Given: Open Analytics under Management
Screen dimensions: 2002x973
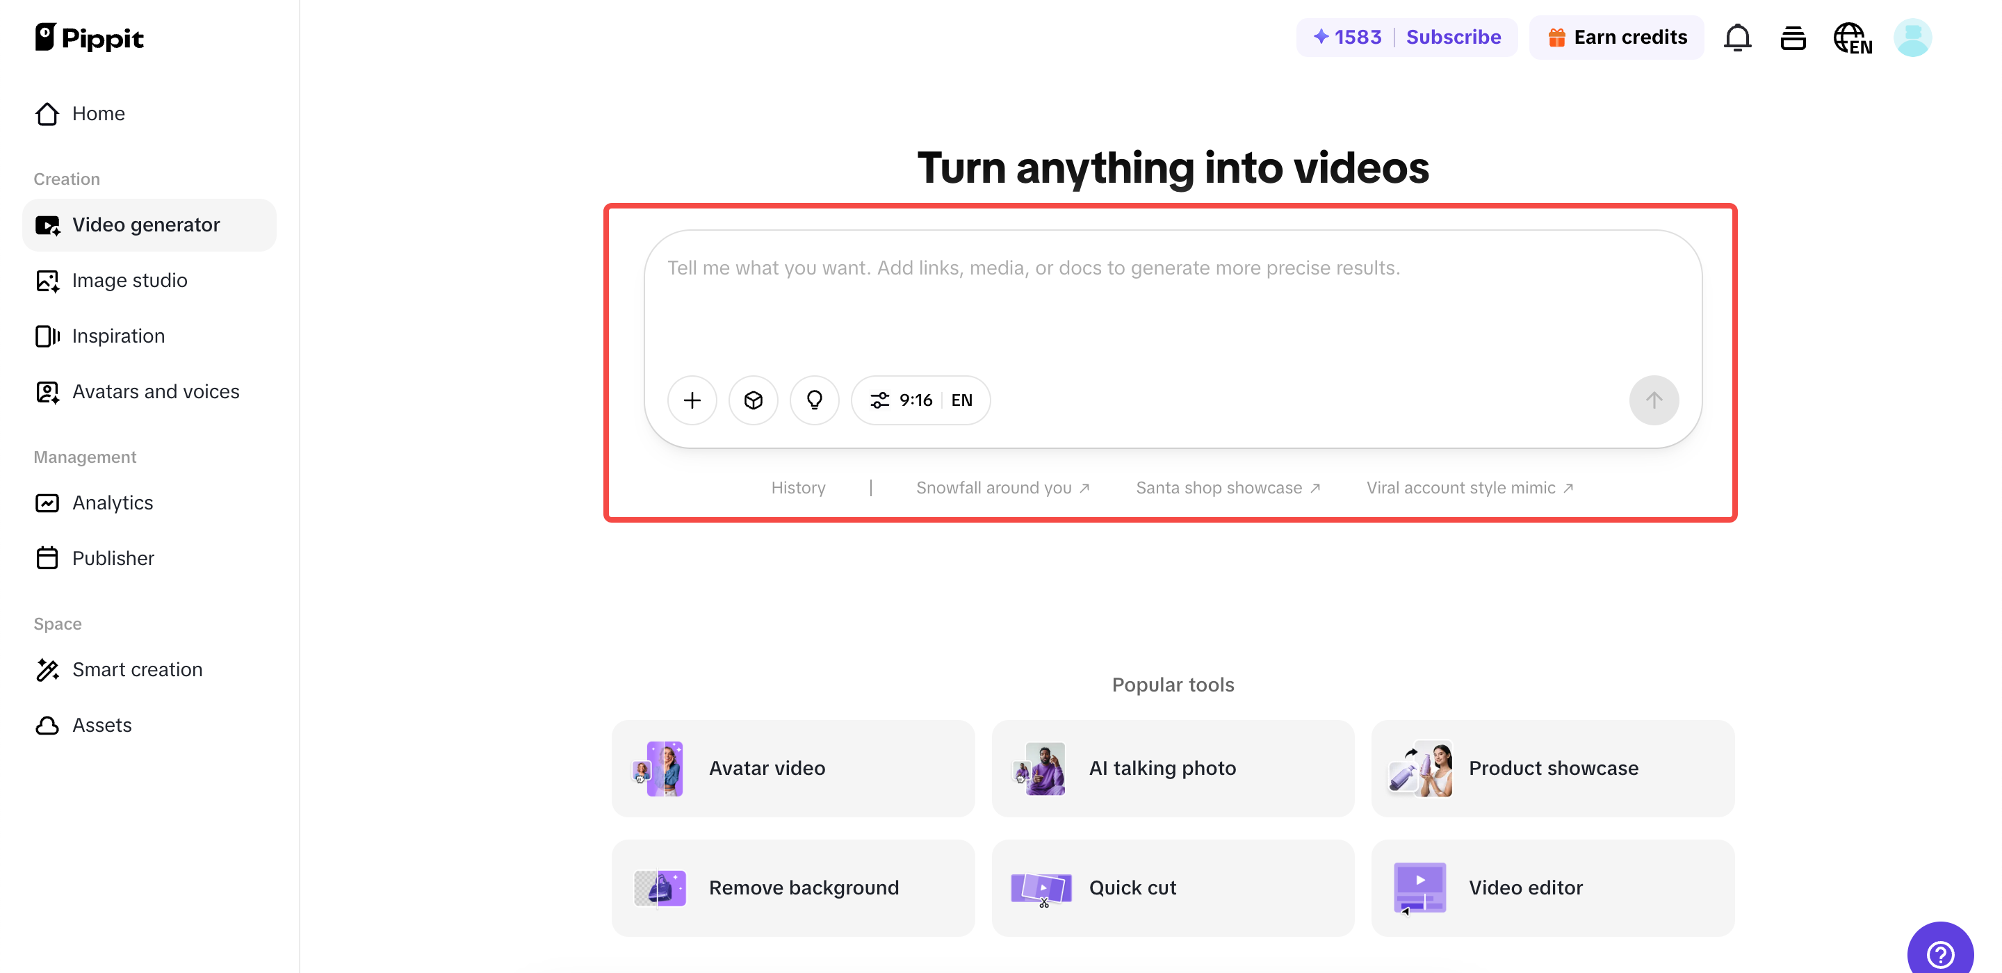Looking at the screenshot, I should coord(113,502).
